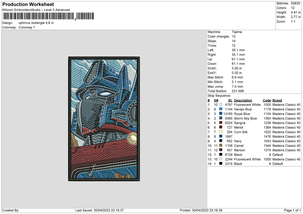The image size is (303, 214).
Task: Click the "Stop Sequence:" heading
Action: tap(219, 96)
